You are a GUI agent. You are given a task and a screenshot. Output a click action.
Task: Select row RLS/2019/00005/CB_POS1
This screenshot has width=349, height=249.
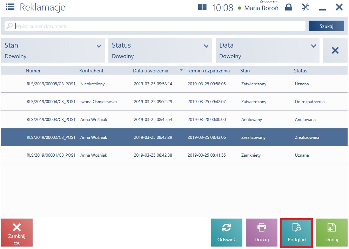click(174, 84)
